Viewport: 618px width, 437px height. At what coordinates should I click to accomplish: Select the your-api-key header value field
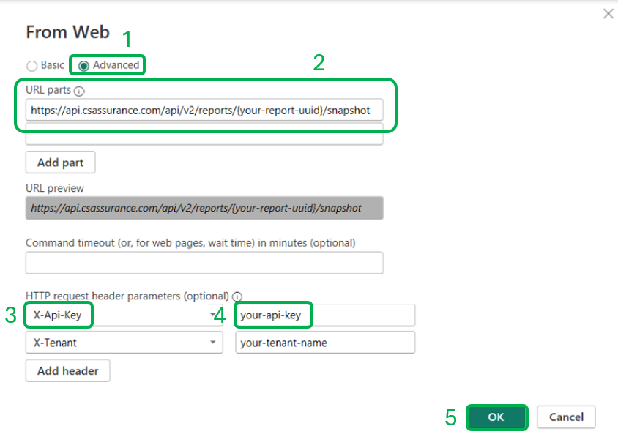(x=324, y=315)
